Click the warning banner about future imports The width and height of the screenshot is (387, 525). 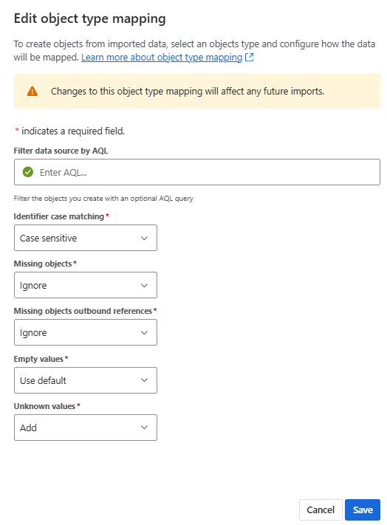197,91
